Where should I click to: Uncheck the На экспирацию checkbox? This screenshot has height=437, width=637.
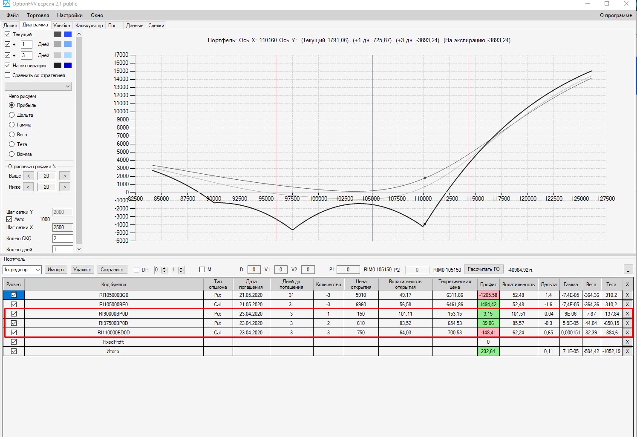point(8,65)
